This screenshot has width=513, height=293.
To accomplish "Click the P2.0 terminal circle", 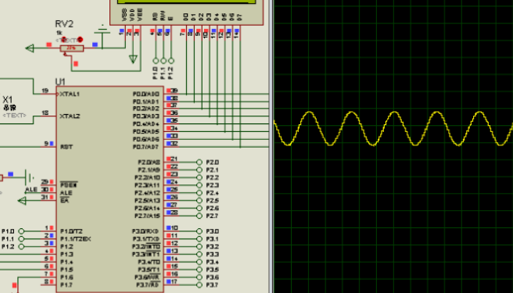I will coord(199,163).
